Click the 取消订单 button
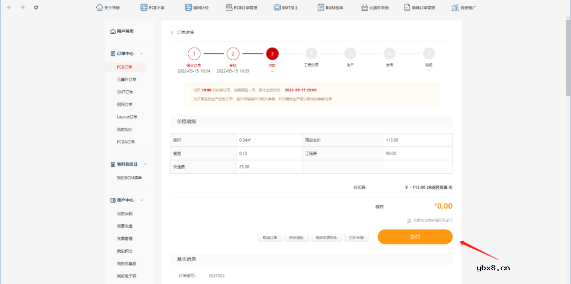This screenshot has height=284, width=571. click(x=270, y=238)
